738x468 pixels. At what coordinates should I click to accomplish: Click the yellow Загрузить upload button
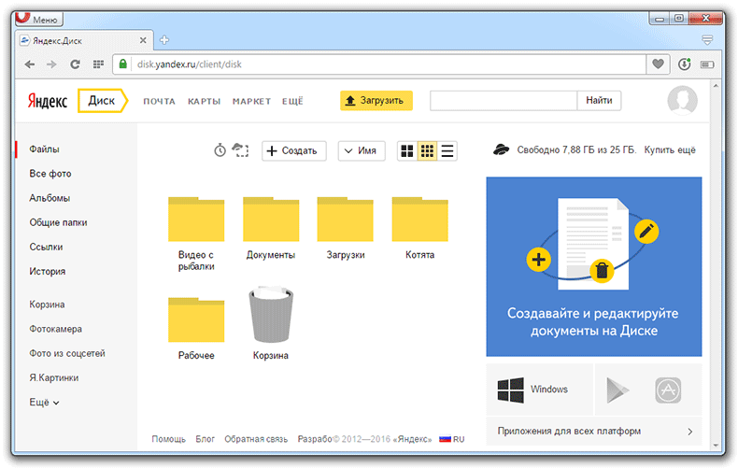click(x=376, y=100)
